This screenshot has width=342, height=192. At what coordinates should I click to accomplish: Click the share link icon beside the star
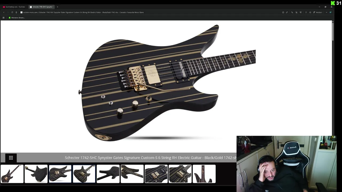click(287, 12)
